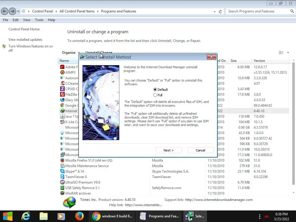The height and width of the screenshot is (222, 296).
Task: Click the muted volume tray icon
Action: (x=267, y=217)
